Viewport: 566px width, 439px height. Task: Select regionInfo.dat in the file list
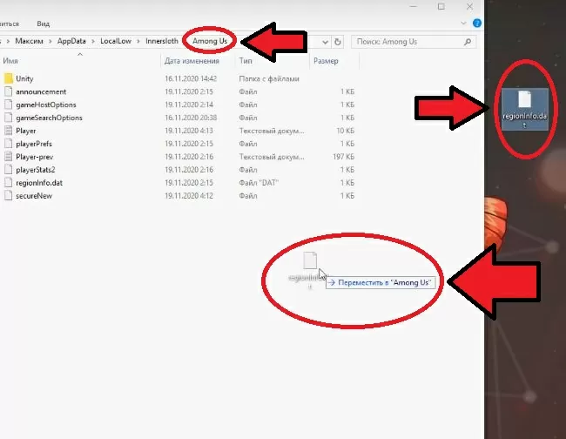[38, 183]
